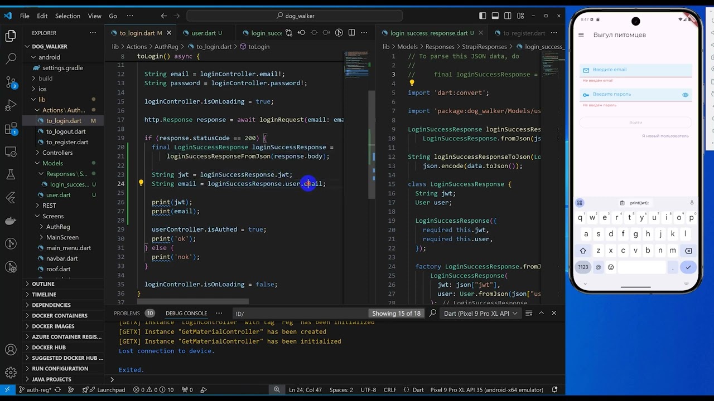The width and height of the screenshot is (714, 401).
Task: Open the View menu
Action: pos(95,16)
